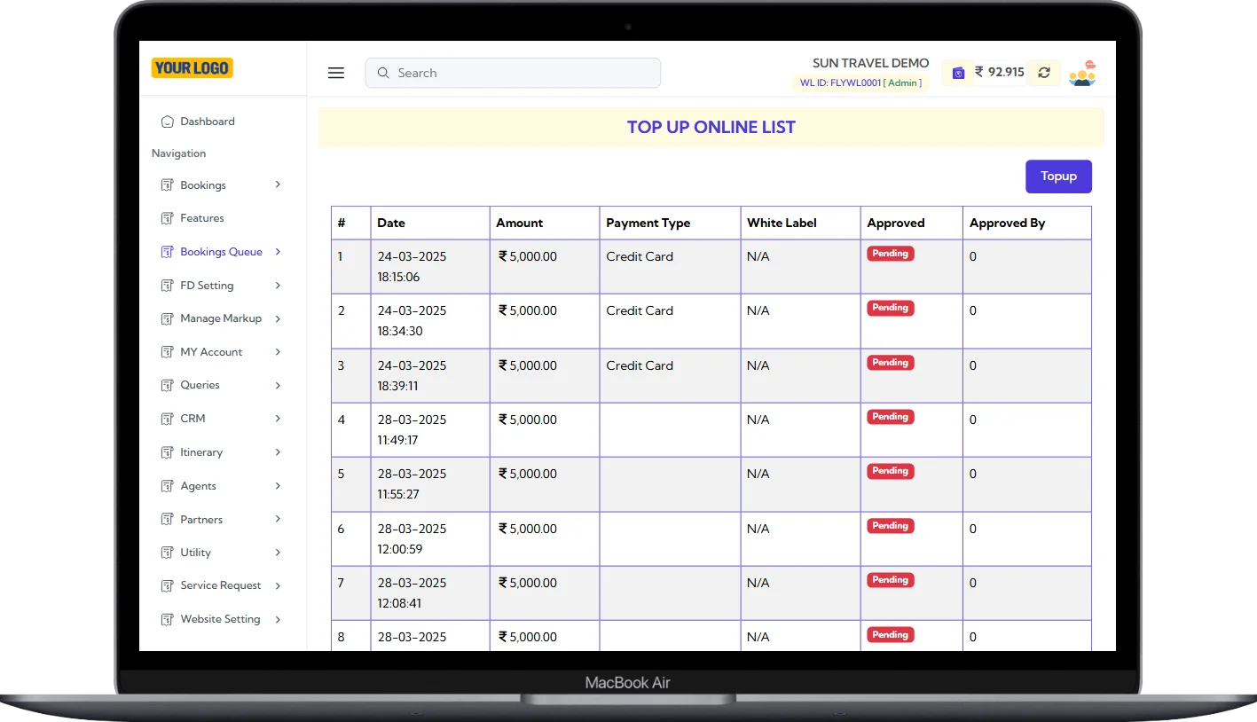Expand the FD Setting chevron
This screenshot has height=722, width=1257.
point(278,286)
